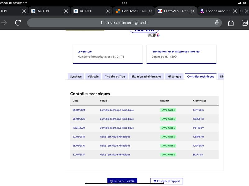This screenshot has height=186, width=249.
Task: Click the date 22/02/2018
Action: [79, 137]
